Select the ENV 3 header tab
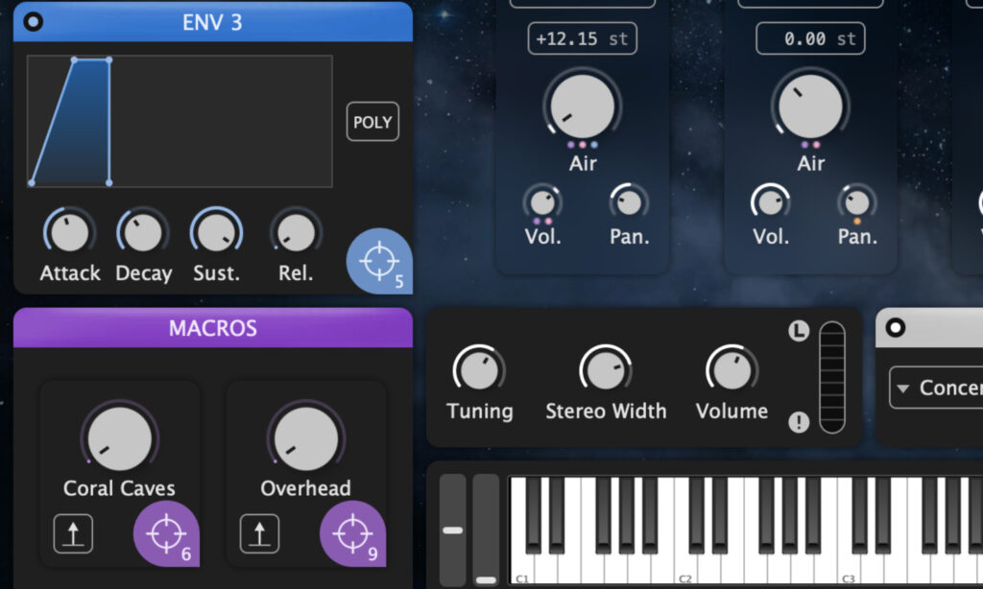Screen dimensions: 983x589 coord(213,22)
